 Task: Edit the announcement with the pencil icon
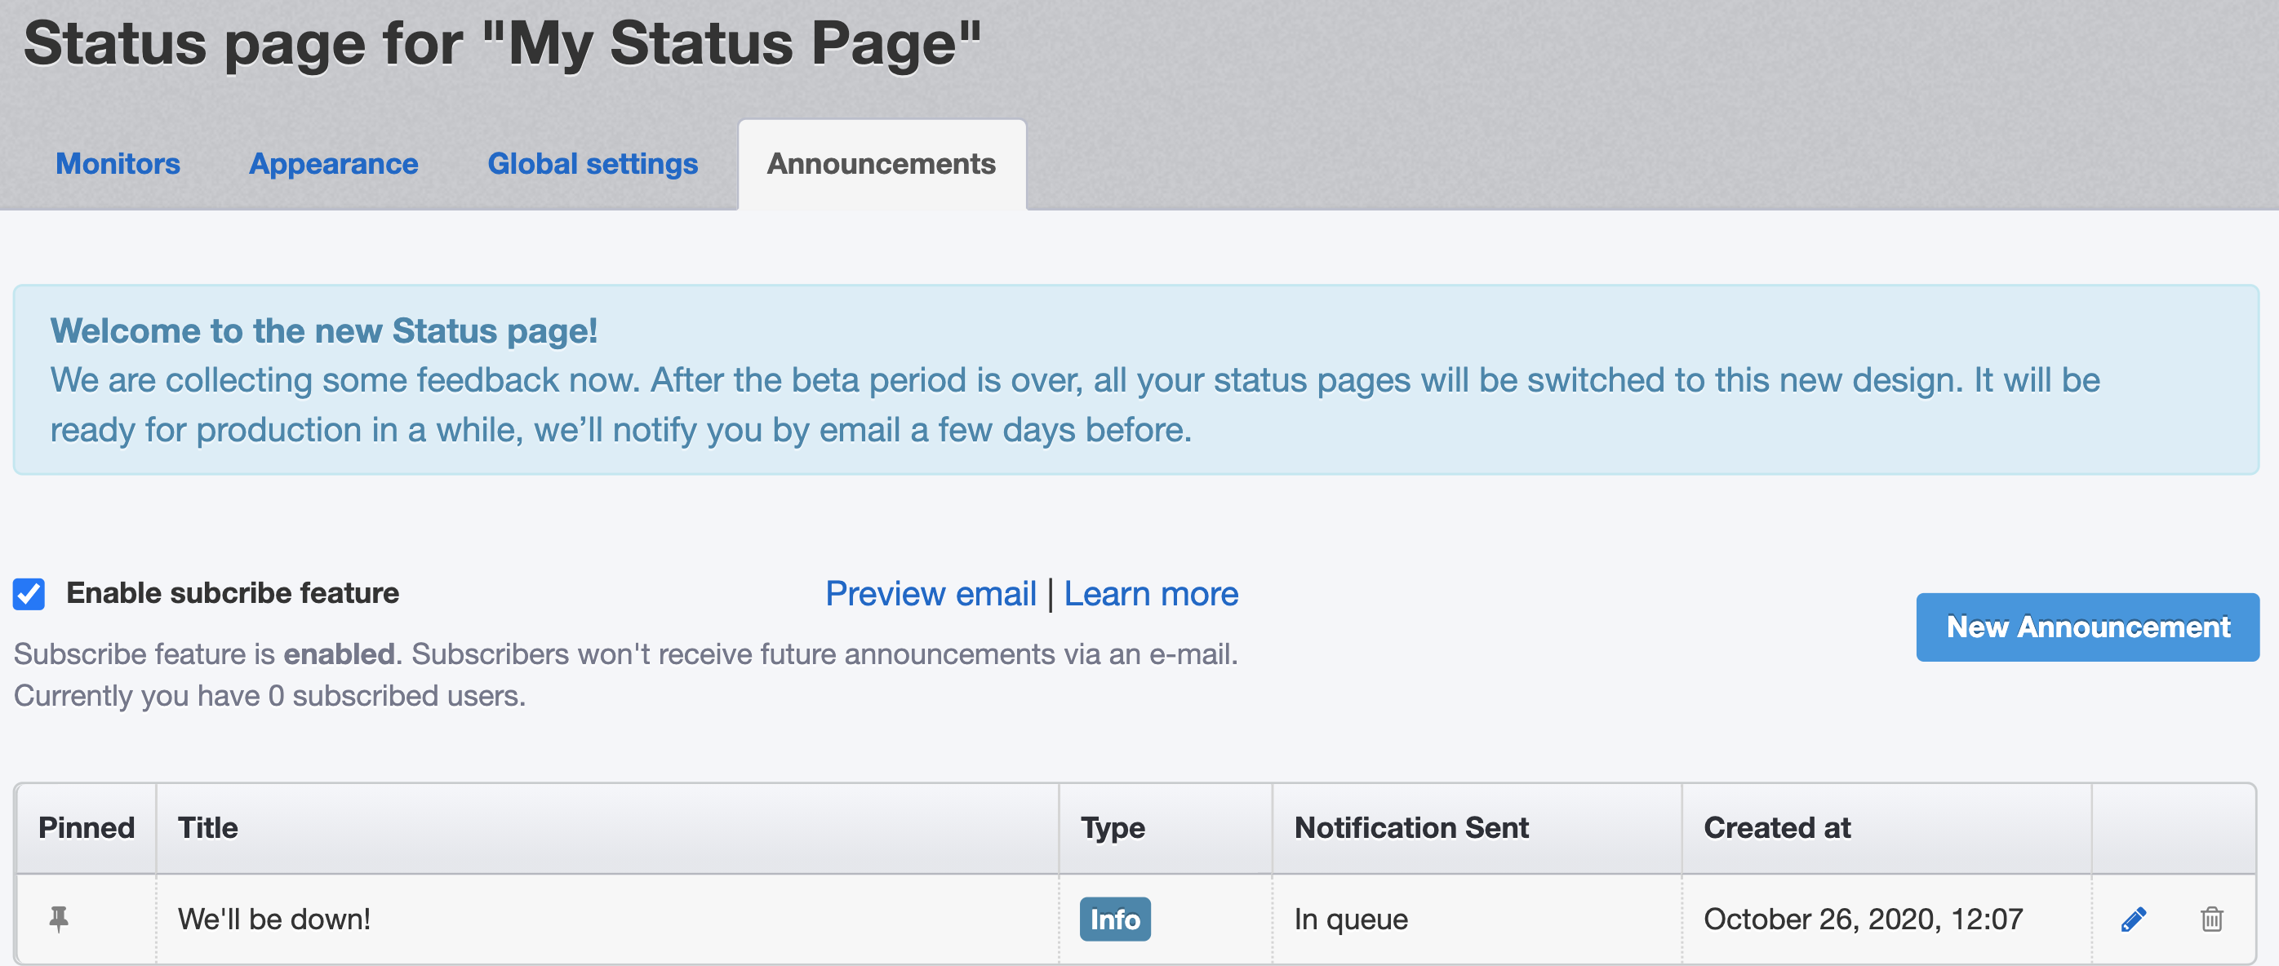click(x=2133, y=919)
